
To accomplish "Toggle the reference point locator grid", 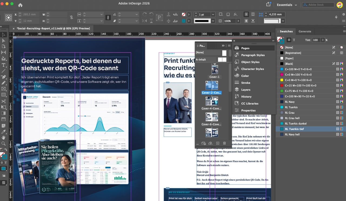I will tap(8, 18).
